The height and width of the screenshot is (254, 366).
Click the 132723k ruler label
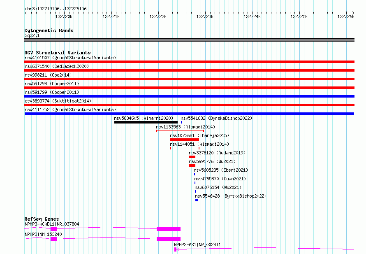(205, 16)
